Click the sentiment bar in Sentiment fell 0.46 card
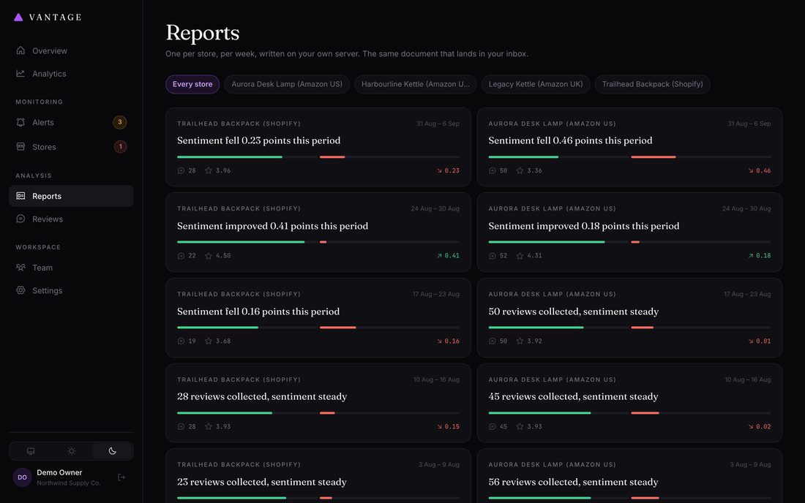 point(629,157)
